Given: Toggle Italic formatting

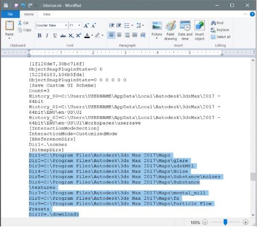Looking at the screenshot, I should 47,36.
